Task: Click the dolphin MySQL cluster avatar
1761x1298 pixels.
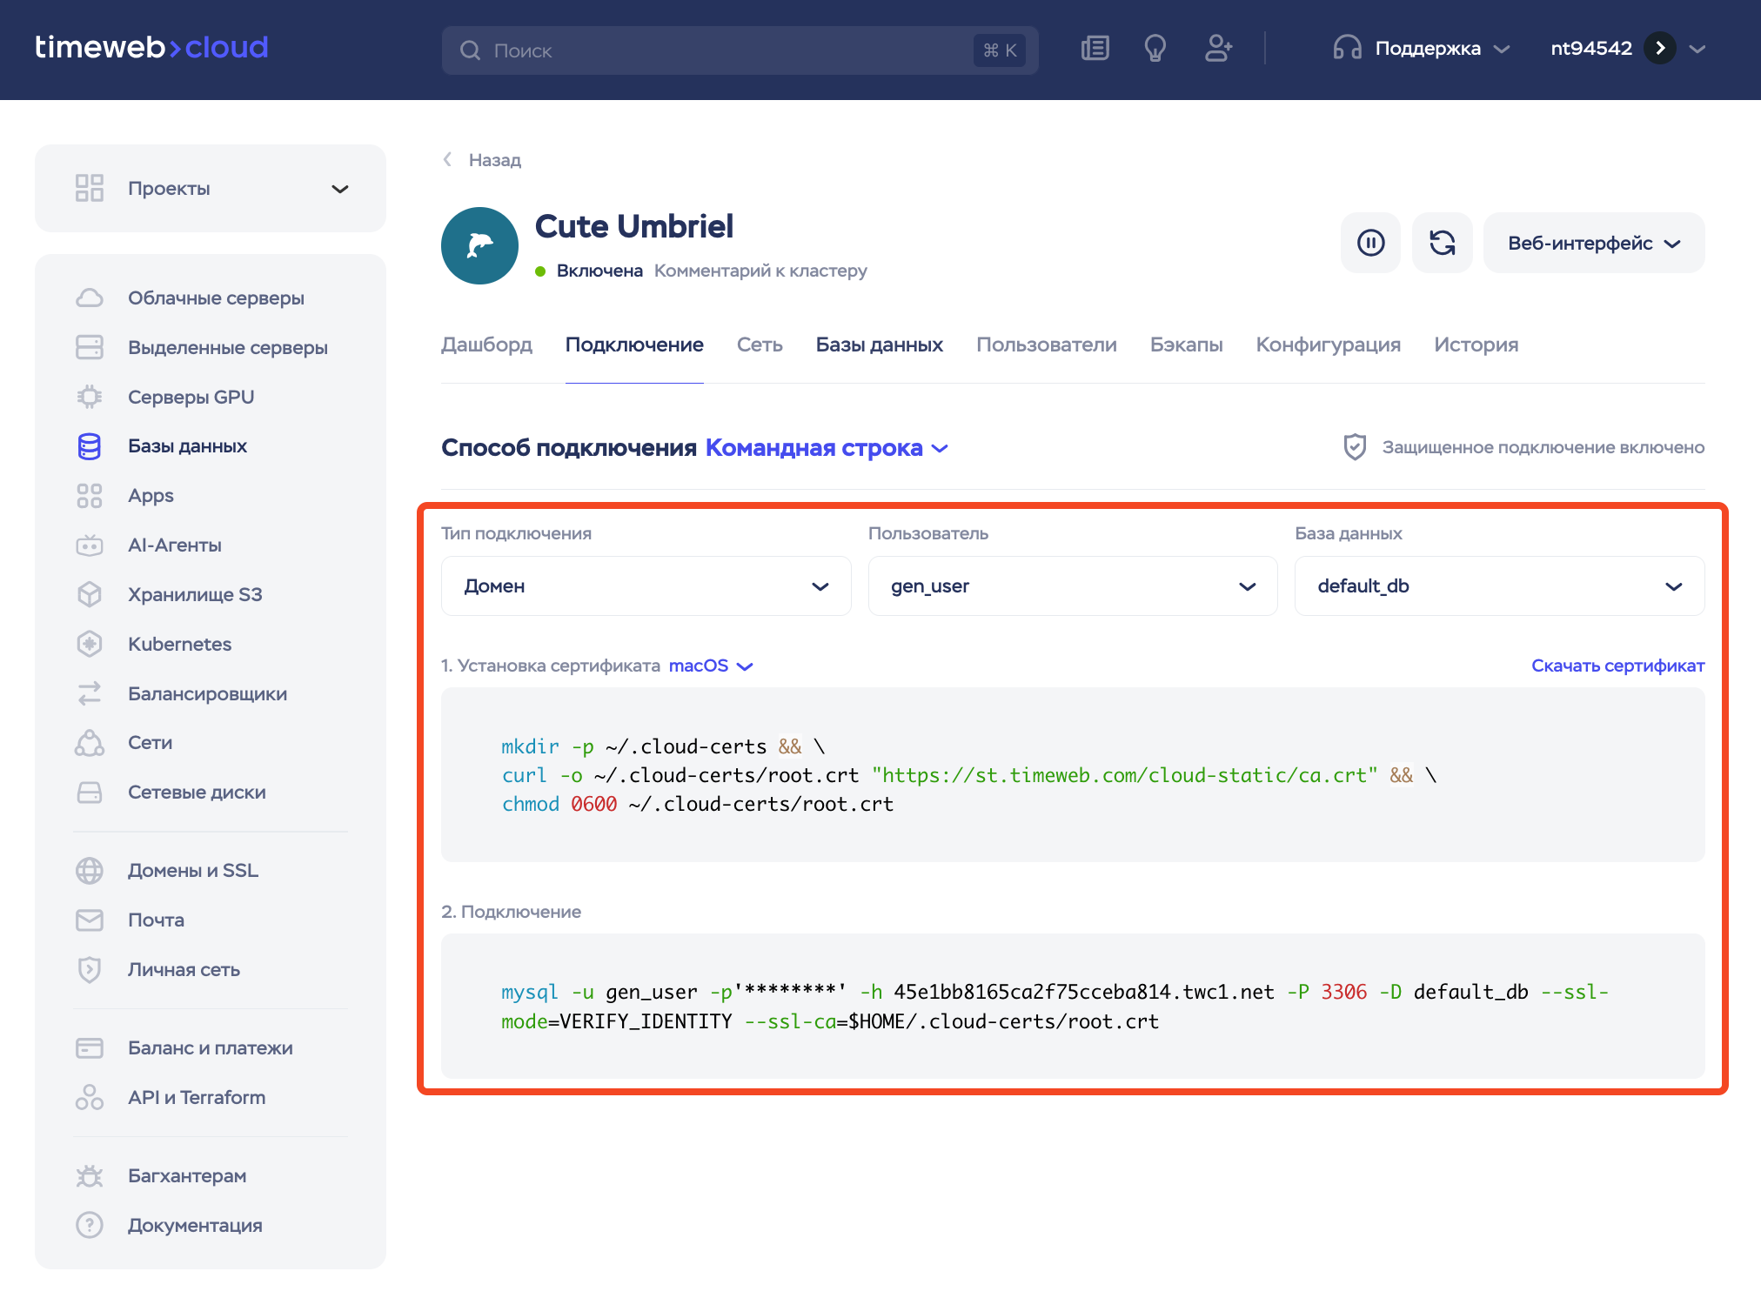Action: 479,245
